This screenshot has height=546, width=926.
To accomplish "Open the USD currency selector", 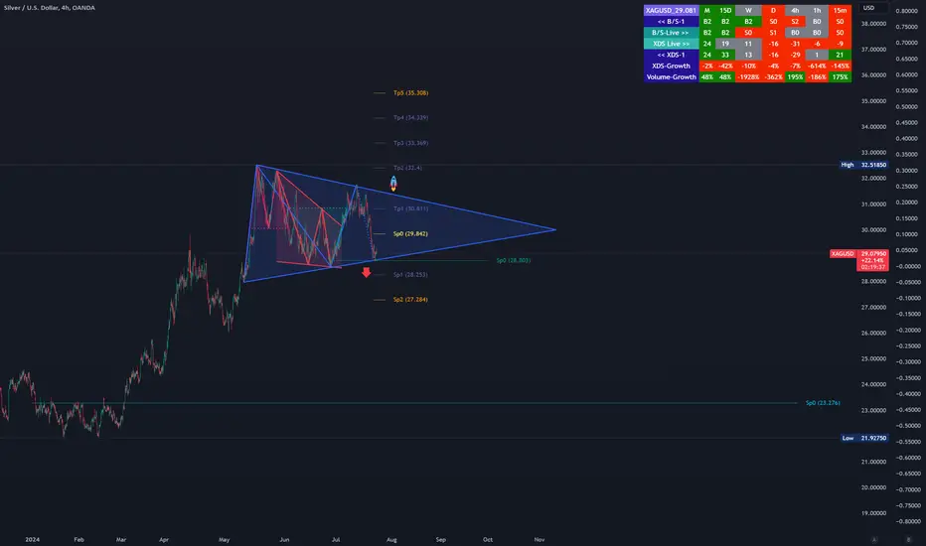I will [x=868, y=8].
